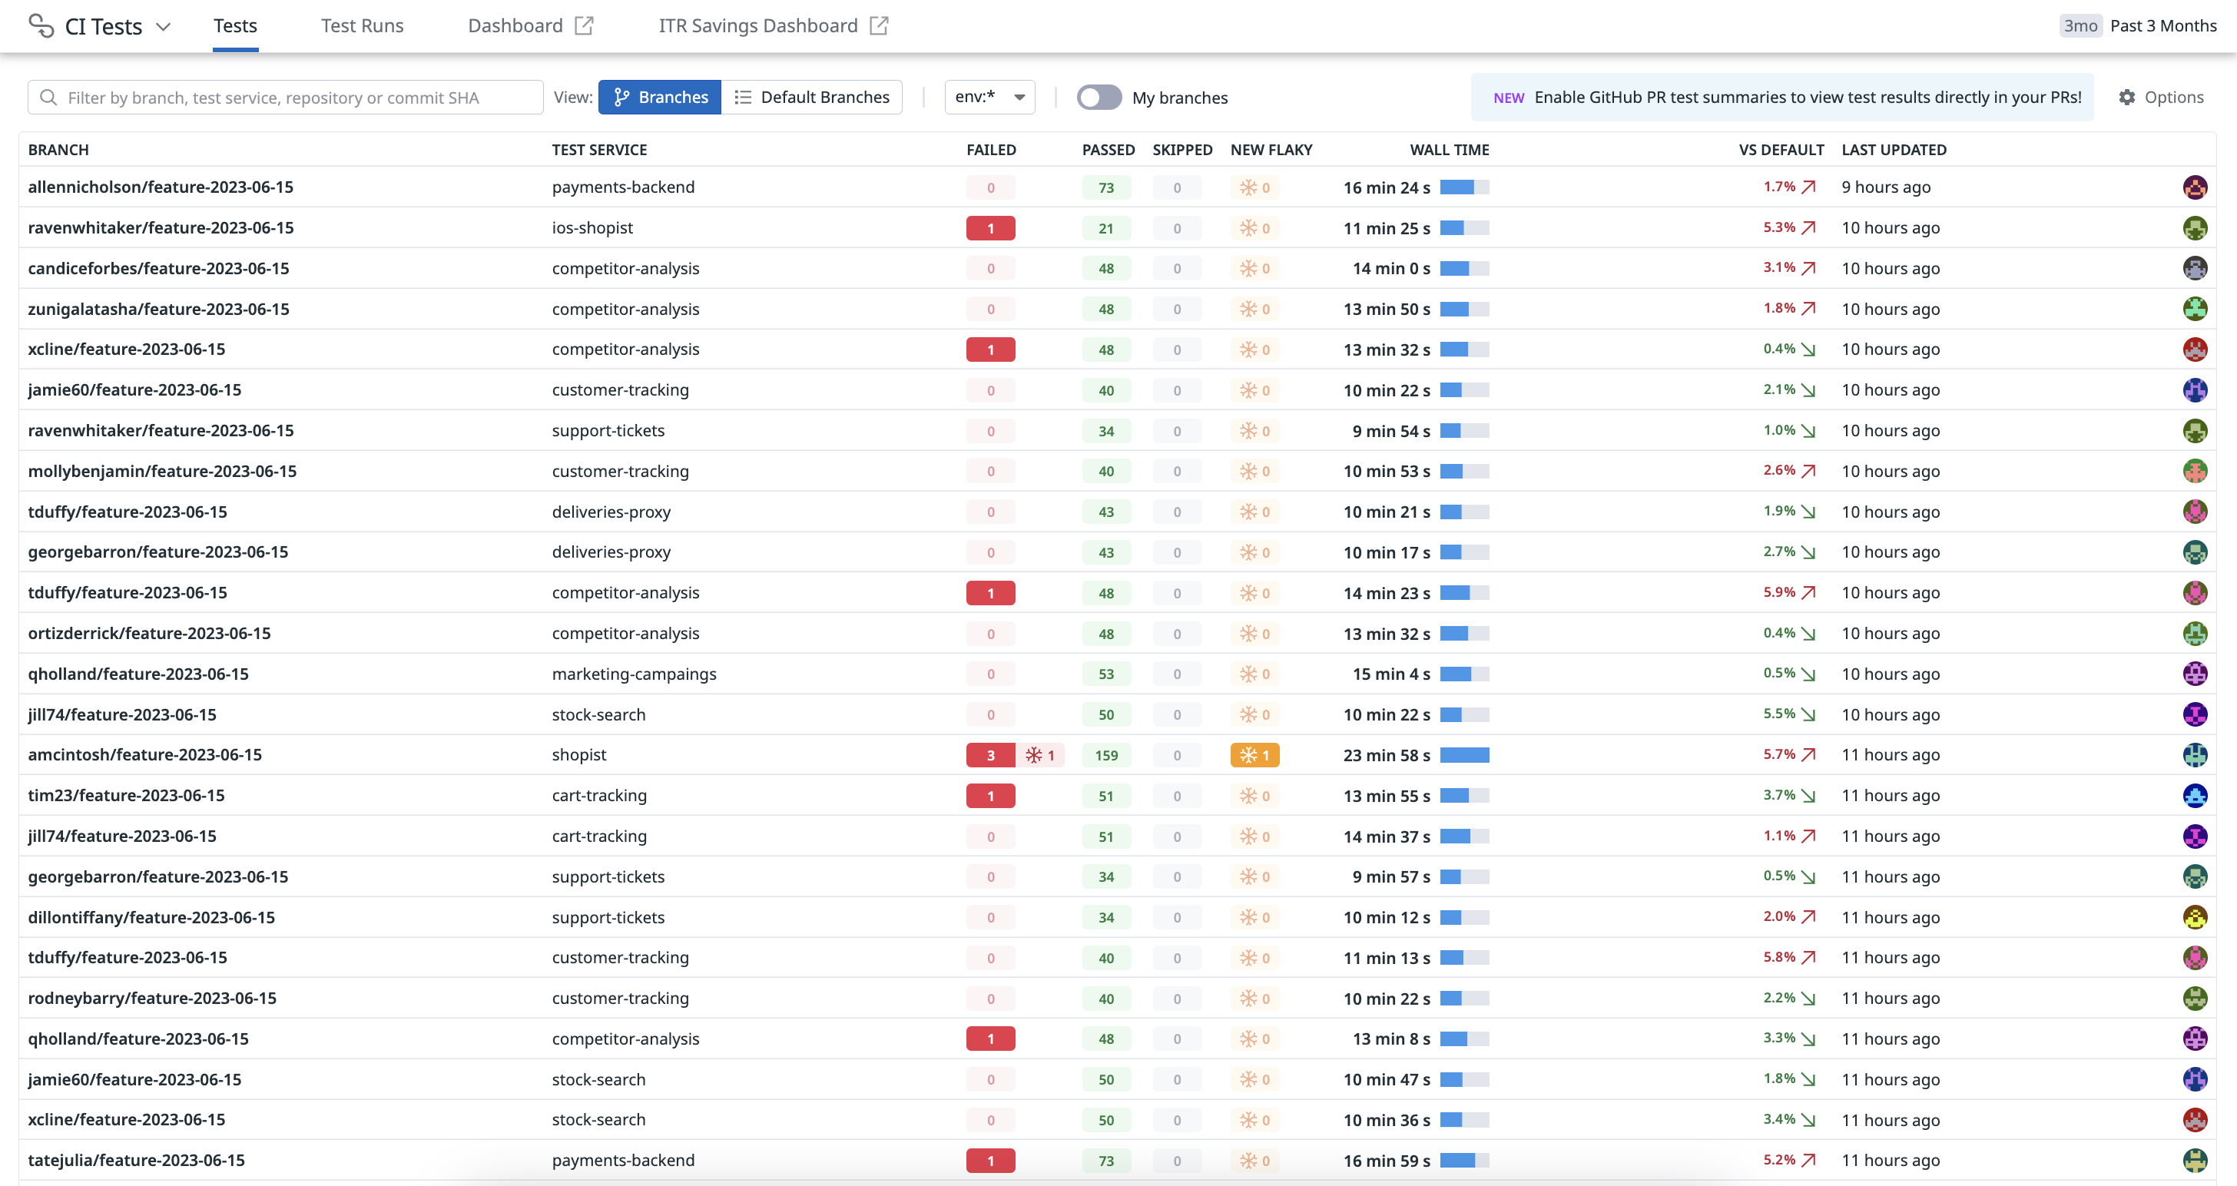Switch view to Branches
This screenshot has width=2237, height=1186.
(660, 98)
